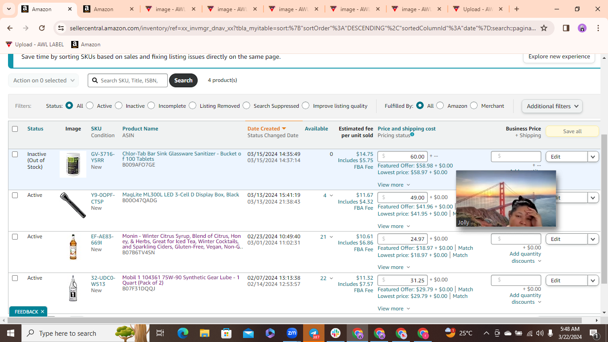The image size is (608, 342).
Task: Expand Add quantity discounts for Mobil 1
Action: pyautogui.click(x=525, y=299)
